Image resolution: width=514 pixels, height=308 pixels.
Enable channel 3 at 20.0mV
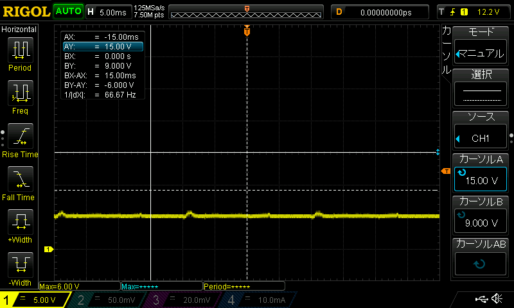point(185,300)
